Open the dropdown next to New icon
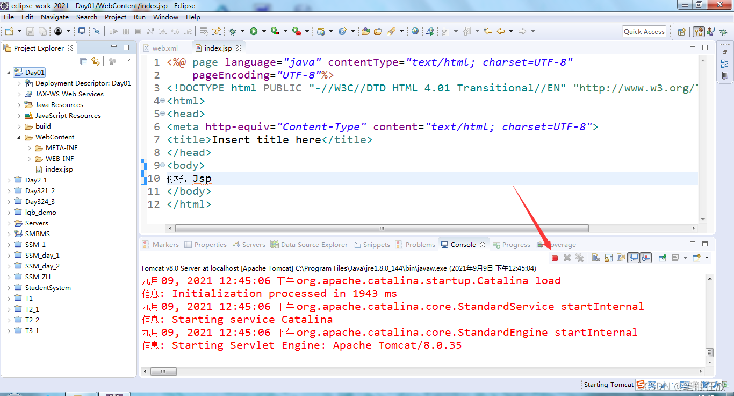The image size is (734, 396). (x=19, y=32)
